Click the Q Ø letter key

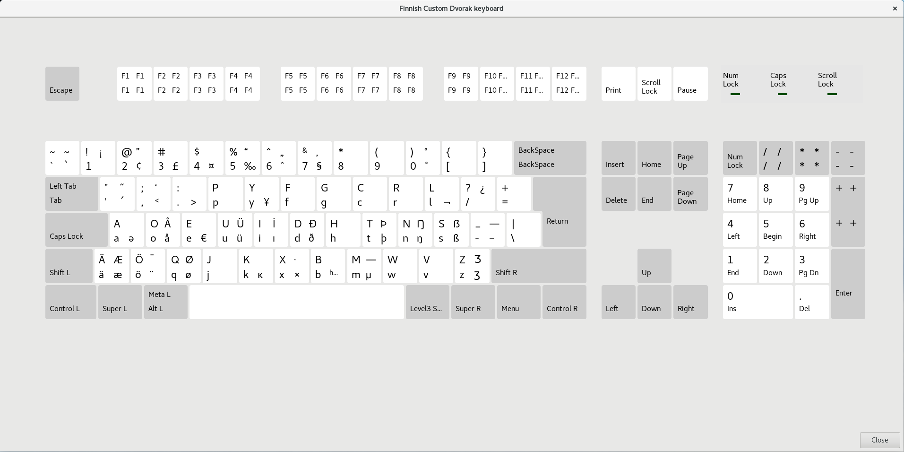pyautogui.click(x=184, y=266)
